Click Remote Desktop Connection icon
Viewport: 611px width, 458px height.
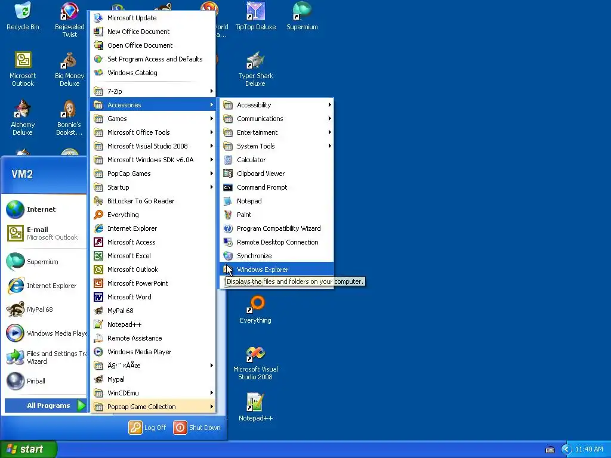point(228,242)
